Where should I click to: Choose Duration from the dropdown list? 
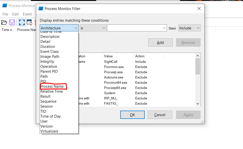click(x=59, y=46)
